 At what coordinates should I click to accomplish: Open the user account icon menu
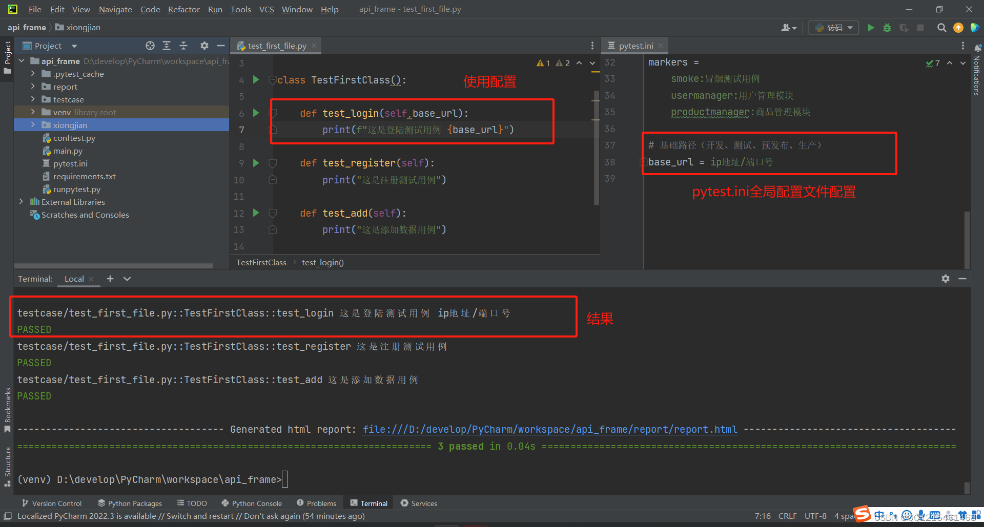click(788, 28)
